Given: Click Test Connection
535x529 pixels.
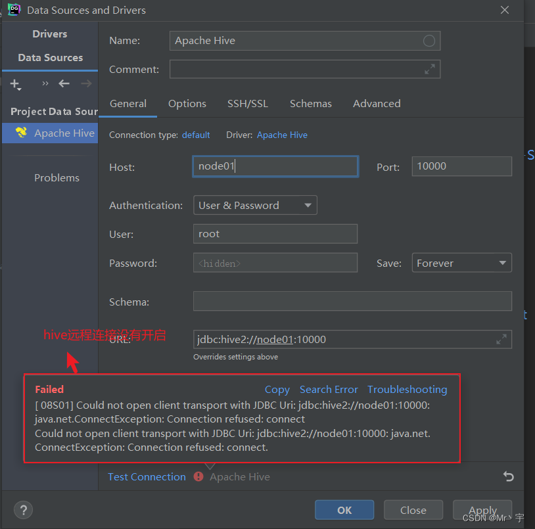Looking at the screenshot, I should 147,476.
